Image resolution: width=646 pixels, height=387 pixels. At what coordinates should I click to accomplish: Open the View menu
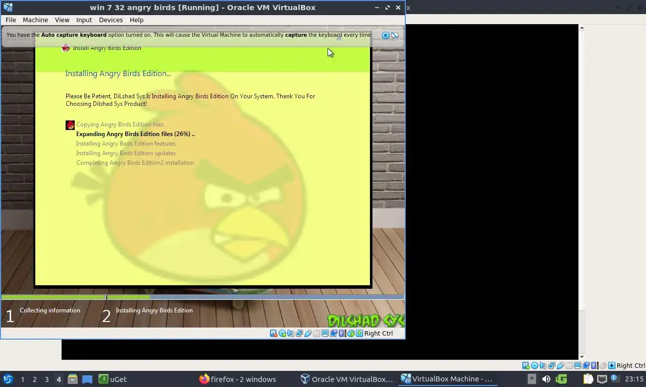(x=62, y=20)
